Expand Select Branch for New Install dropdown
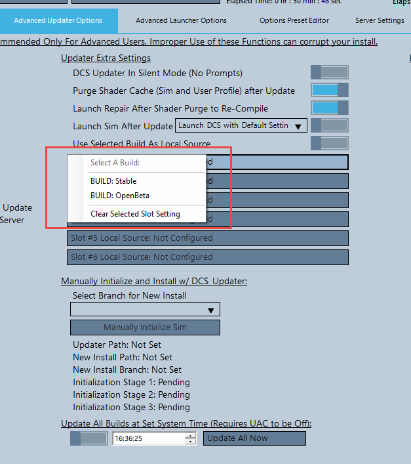The height and width of the screenshot is (464, 411). pos(145,310)
